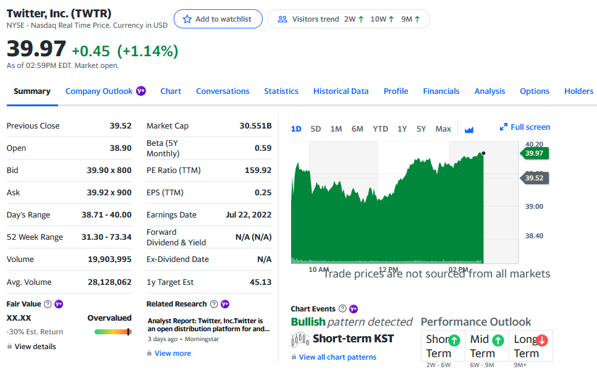Image resolution: width=597 pixels, height=372 pixels.
Task: Go to the Options tab
Action: coord(535,91)
